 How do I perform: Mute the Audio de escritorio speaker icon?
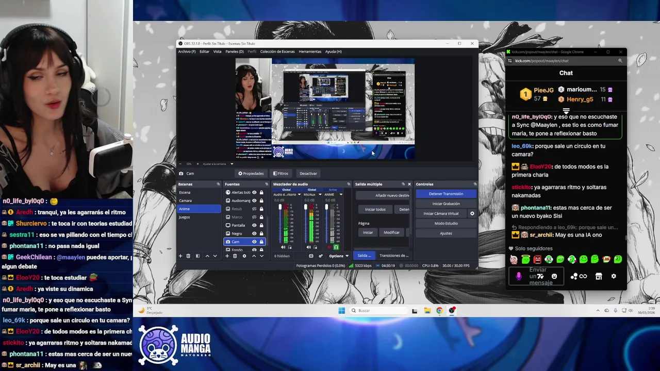click(283, 247)
